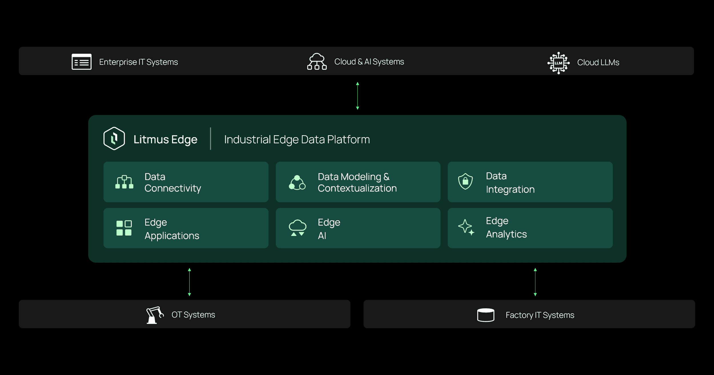Select the Cloud & AI Systems label
The width and height of the screenshot is (714, 375).
369,62
